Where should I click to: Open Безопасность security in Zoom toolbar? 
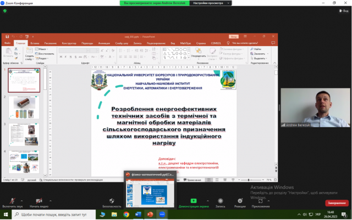click(112, 203)
